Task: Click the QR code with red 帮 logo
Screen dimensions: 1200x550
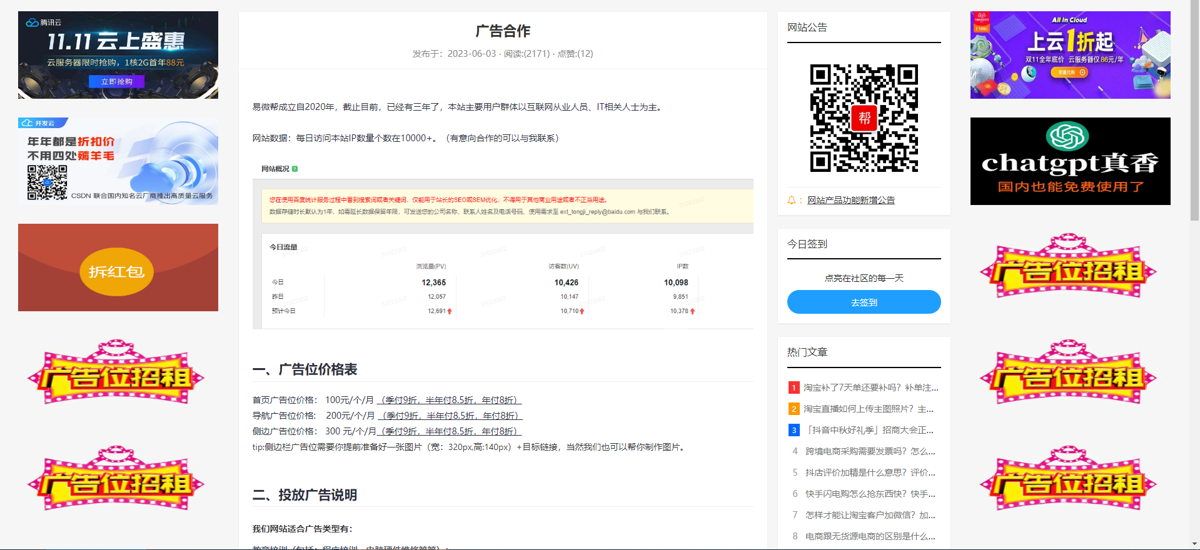Action: click(x=864, y=117)
